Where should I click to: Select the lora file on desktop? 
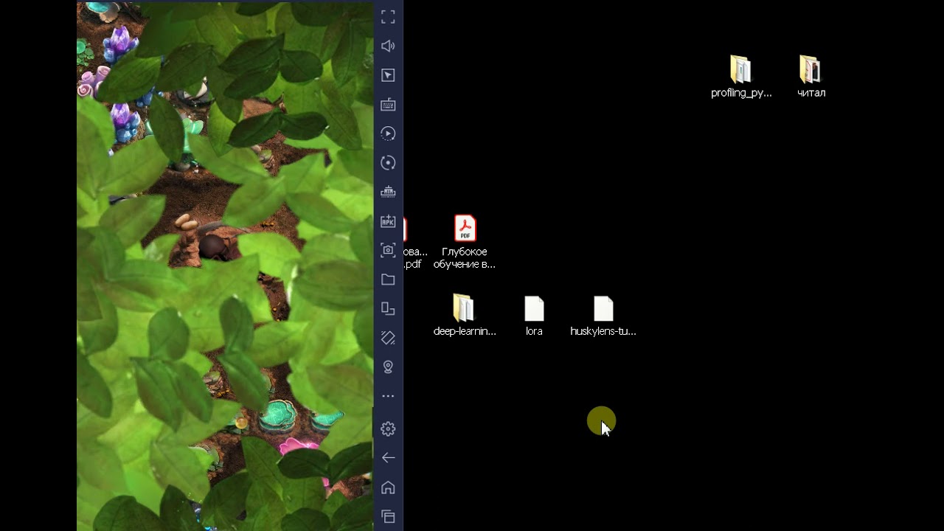[534, 316]
